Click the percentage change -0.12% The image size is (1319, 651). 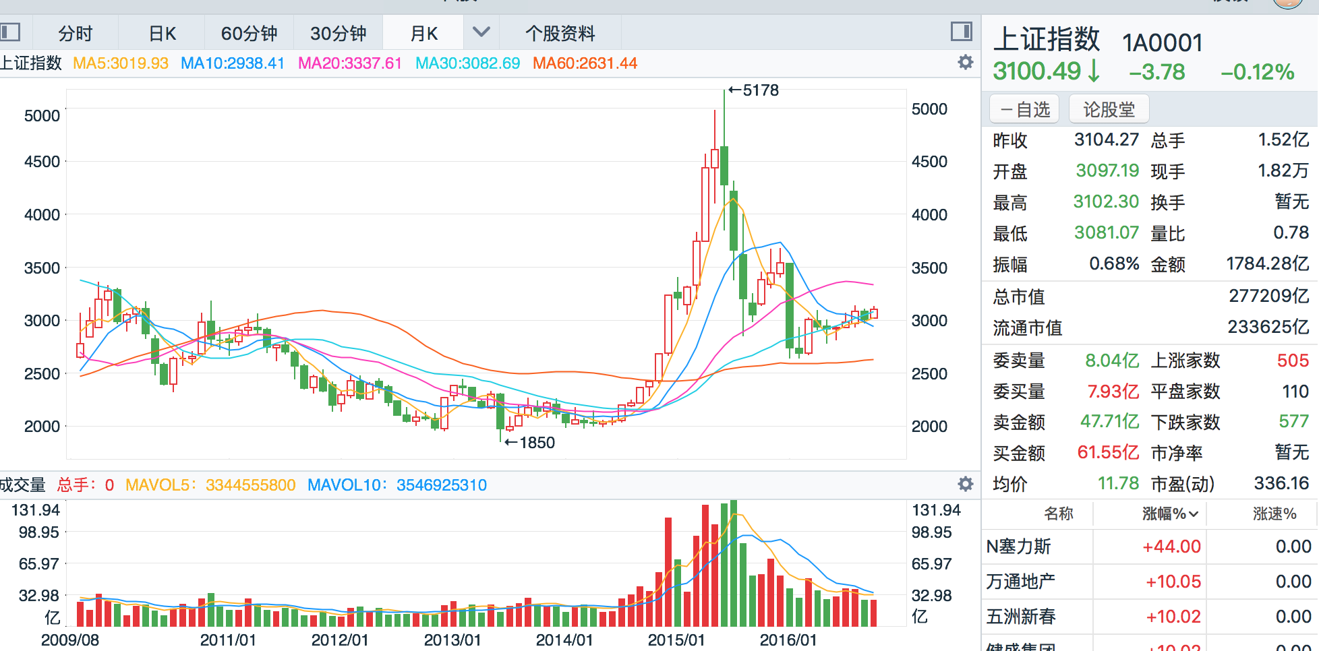(x=1258, y=72)
